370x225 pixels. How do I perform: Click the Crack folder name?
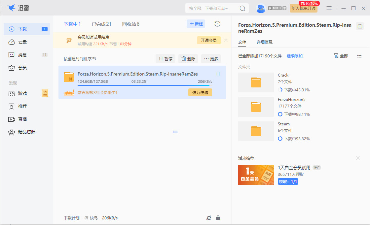283,75
